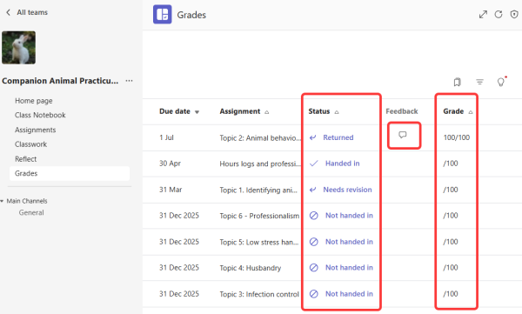Open Topic 1. Identifying animals assignment
Image resolution: width=522 pixels, height=314 pixels.
tap(258, 190)
